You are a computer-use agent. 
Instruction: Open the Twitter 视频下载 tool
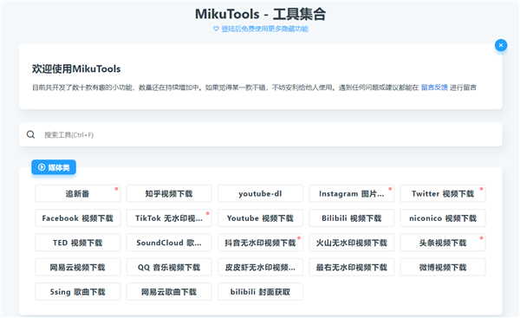tap(443, 193)
